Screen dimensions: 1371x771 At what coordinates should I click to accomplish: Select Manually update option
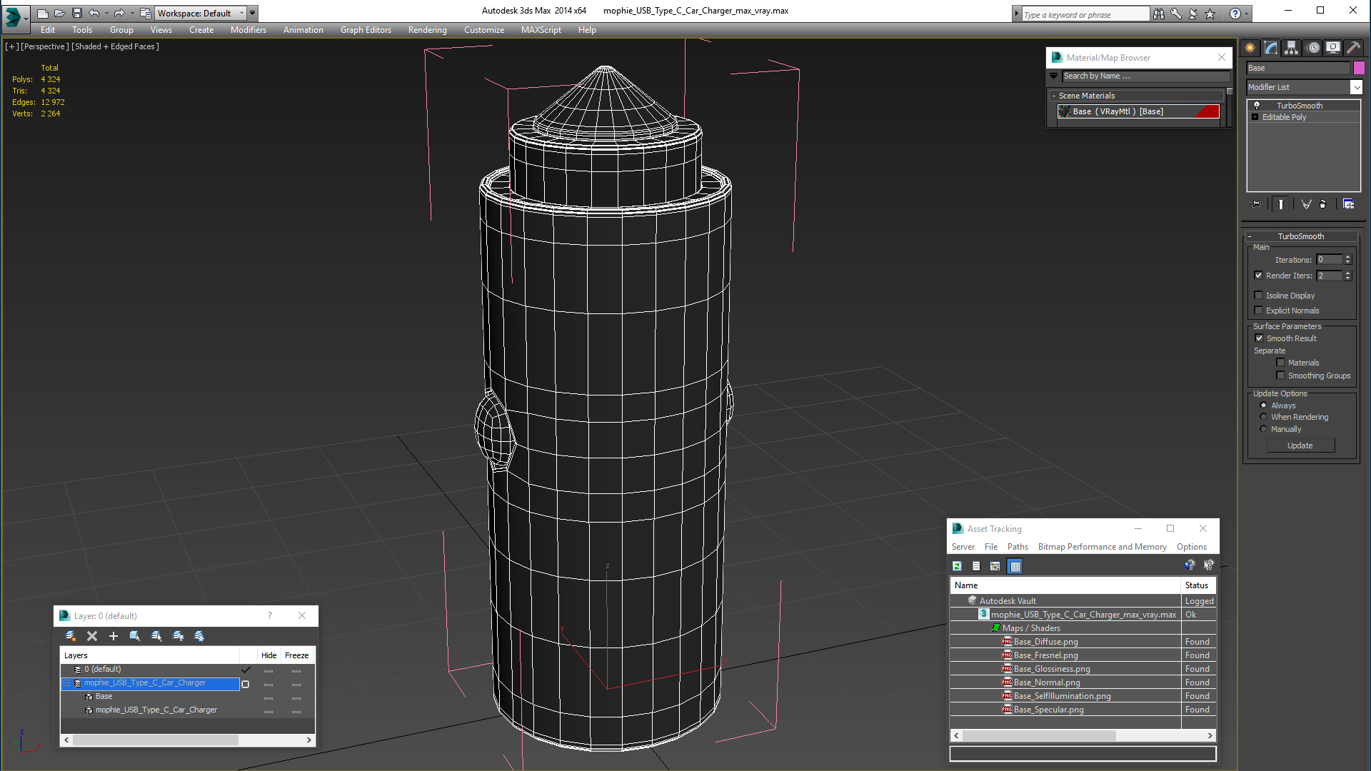(1263, 429)
